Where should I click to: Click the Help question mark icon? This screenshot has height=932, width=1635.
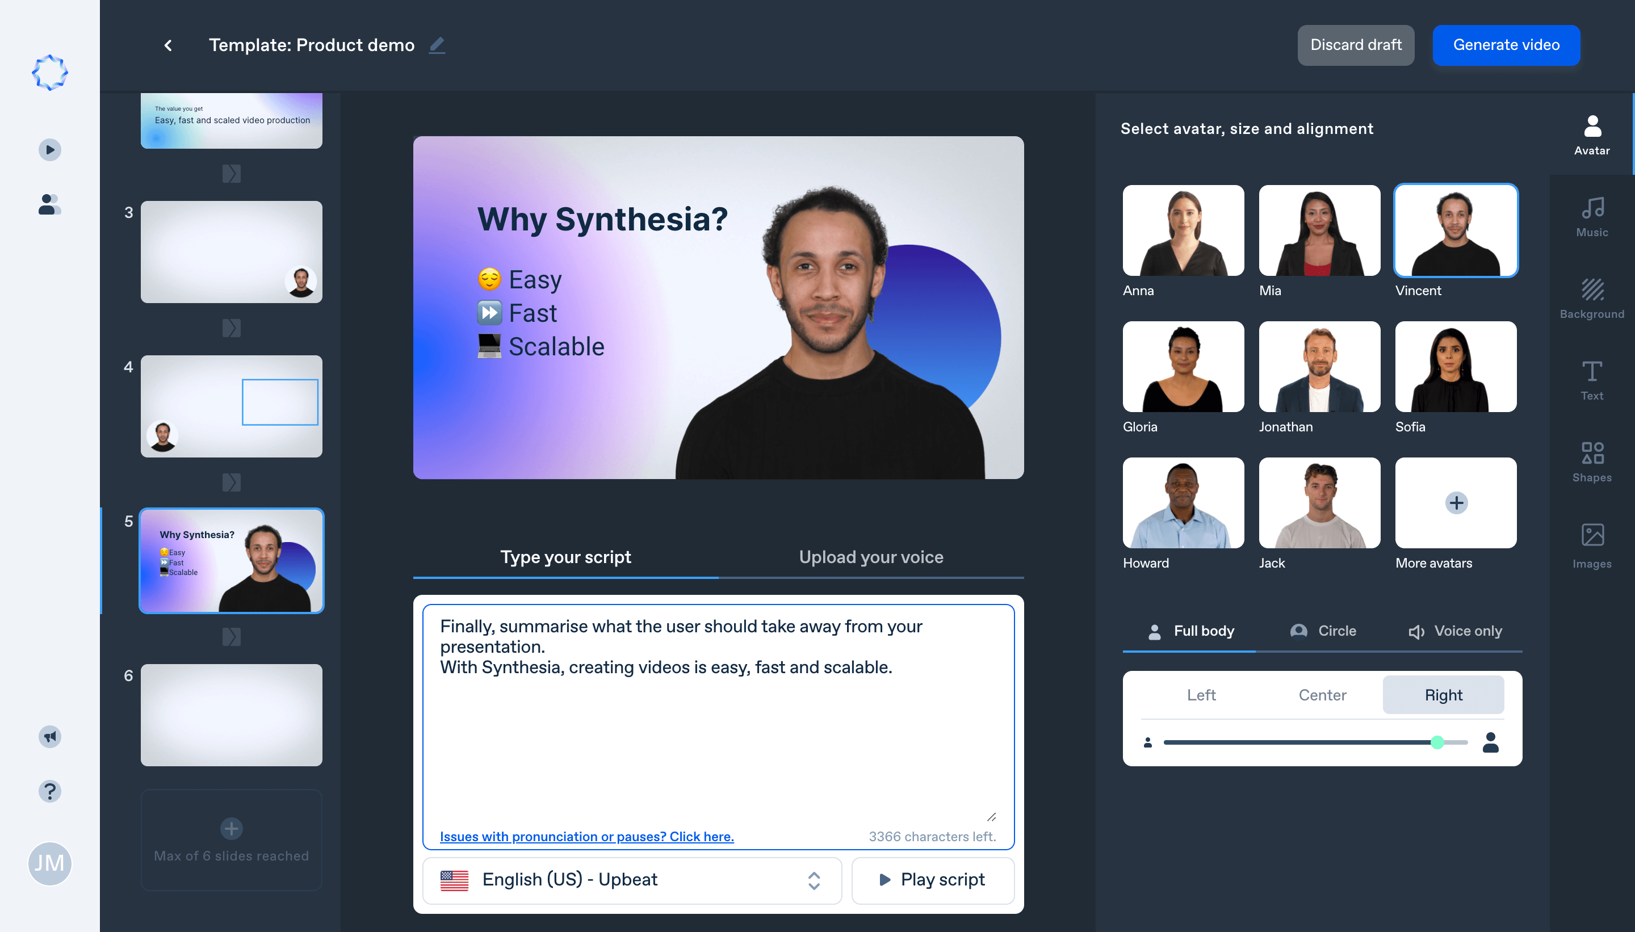(49, 790)
